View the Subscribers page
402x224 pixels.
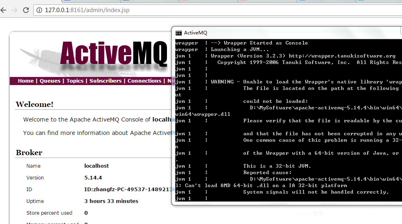(105, 81)
